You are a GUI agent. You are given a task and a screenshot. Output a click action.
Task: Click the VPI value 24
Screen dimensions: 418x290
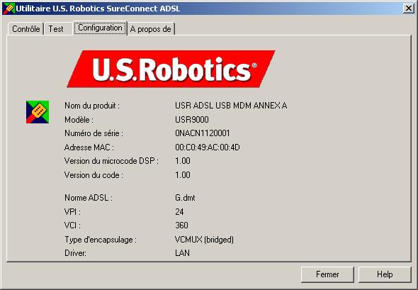179,211
